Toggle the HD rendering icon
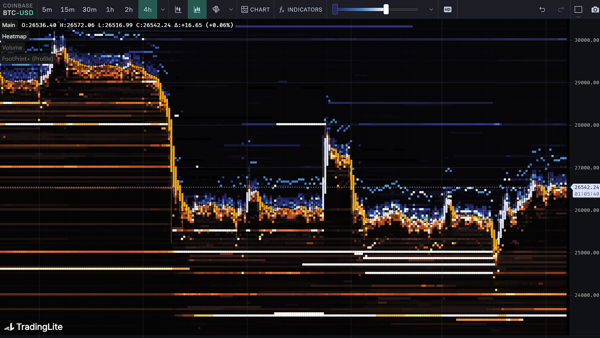The height and width of the screenshot is (338, 600). (447, 9)
